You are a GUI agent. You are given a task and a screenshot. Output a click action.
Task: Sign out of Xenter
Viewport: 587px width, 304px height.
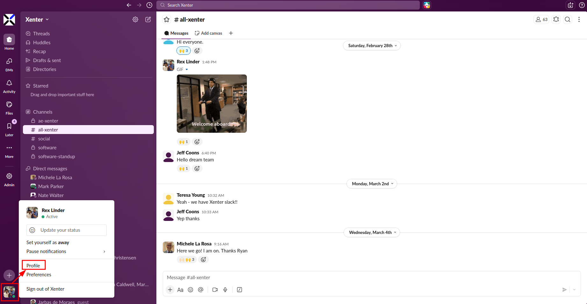(46, 289)
